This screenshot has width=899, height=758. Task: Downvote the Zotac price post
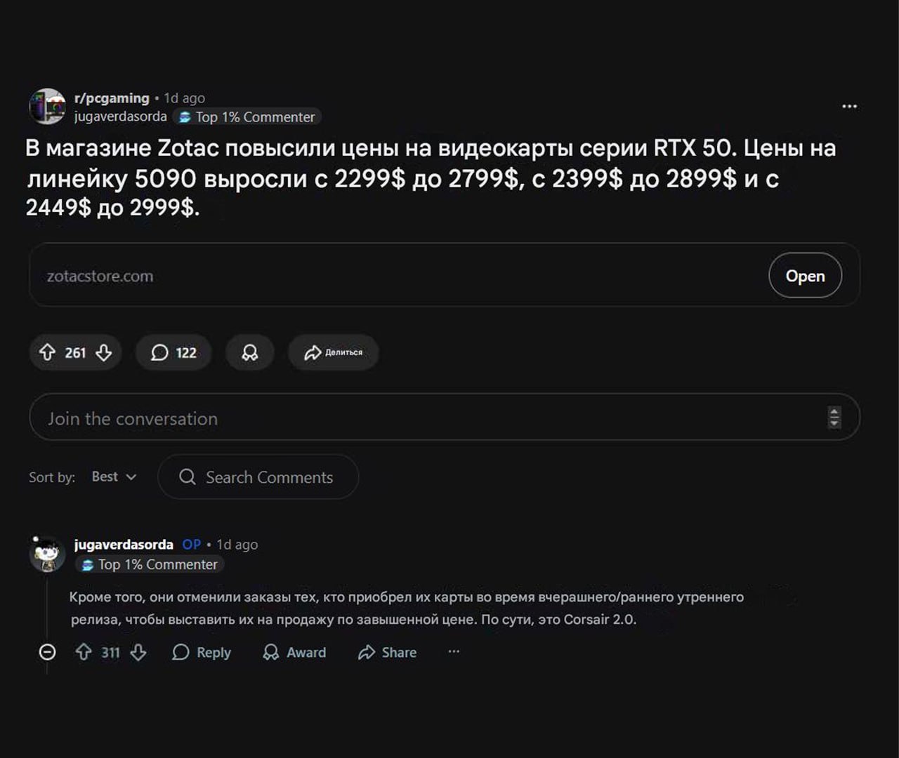point(104,352)
